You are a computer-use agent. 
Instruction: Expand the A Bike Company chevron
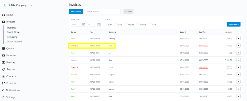click(31, 5)
